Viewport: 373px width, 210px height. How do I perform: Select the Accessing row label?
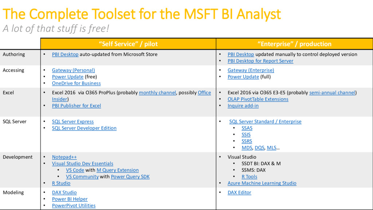pyautogui.click(x=13, y=70)
